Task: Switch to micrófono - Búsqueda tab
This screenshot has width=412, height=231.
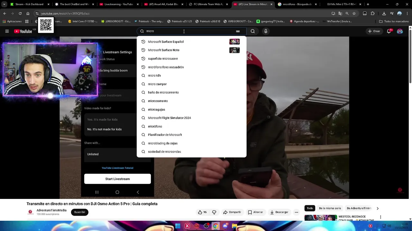Action: coord(297,4)
